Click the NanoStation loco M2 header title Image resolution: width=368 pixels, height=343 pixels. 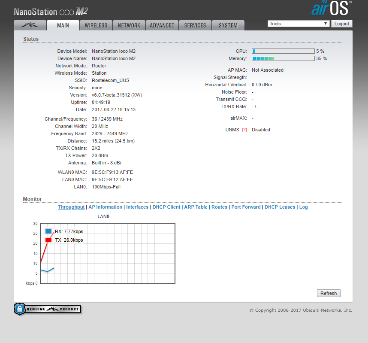click(x=51, y=12)
